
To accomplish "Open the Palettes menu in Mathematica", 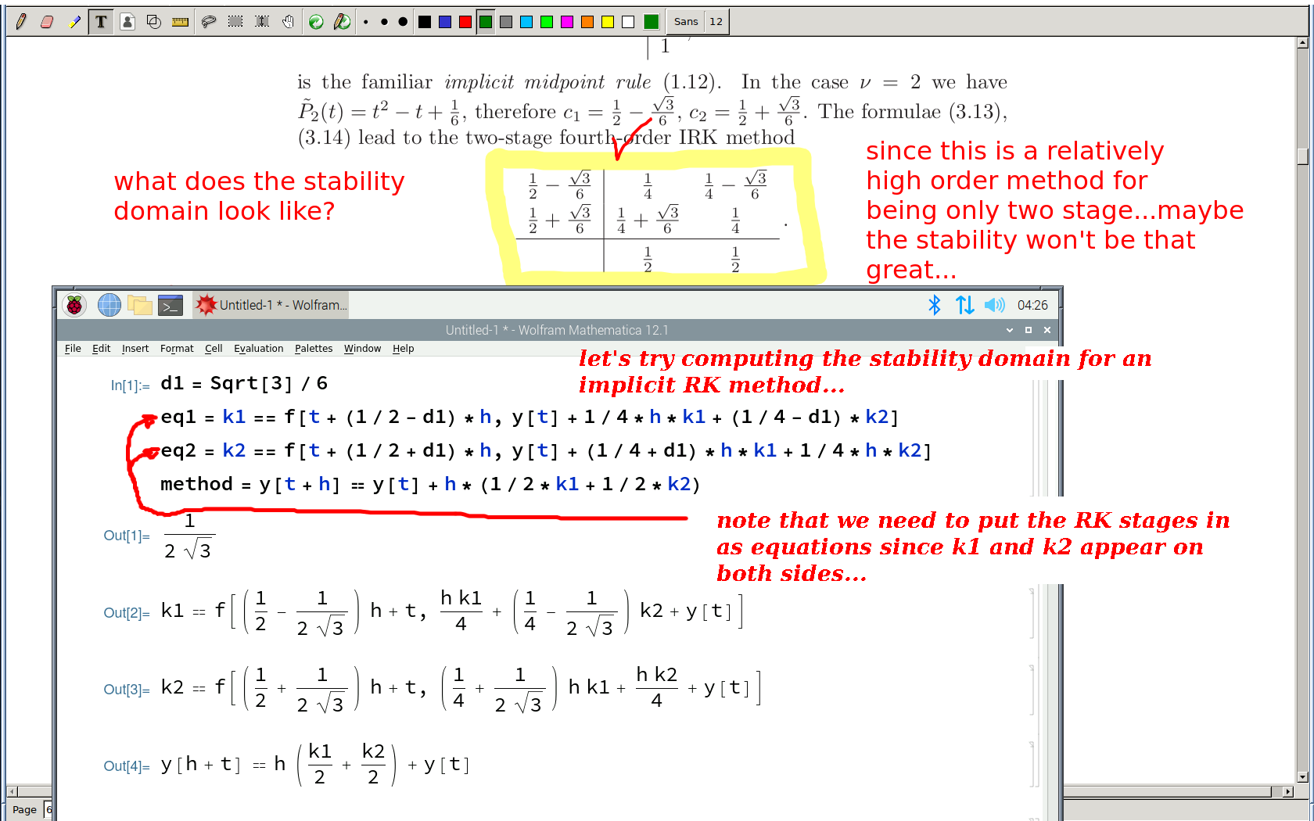I will pos(313,349).
